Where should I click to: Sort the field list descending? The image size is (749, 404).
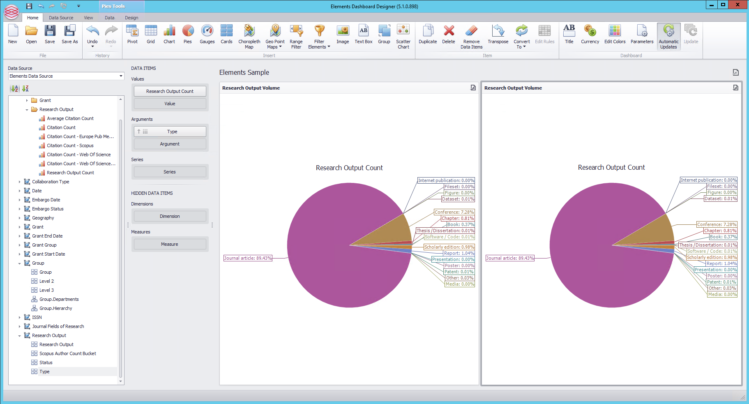(x=25, y=89)
